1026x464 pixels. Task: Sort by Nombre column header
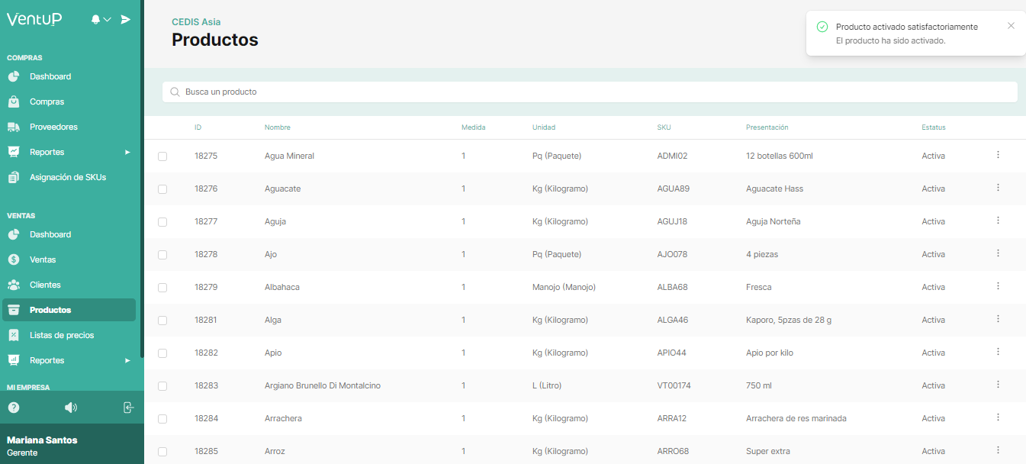278,127
